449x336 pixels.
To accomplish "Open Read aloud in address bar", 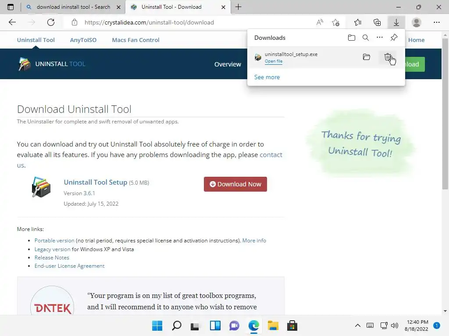I will click(x=320, y=22).
